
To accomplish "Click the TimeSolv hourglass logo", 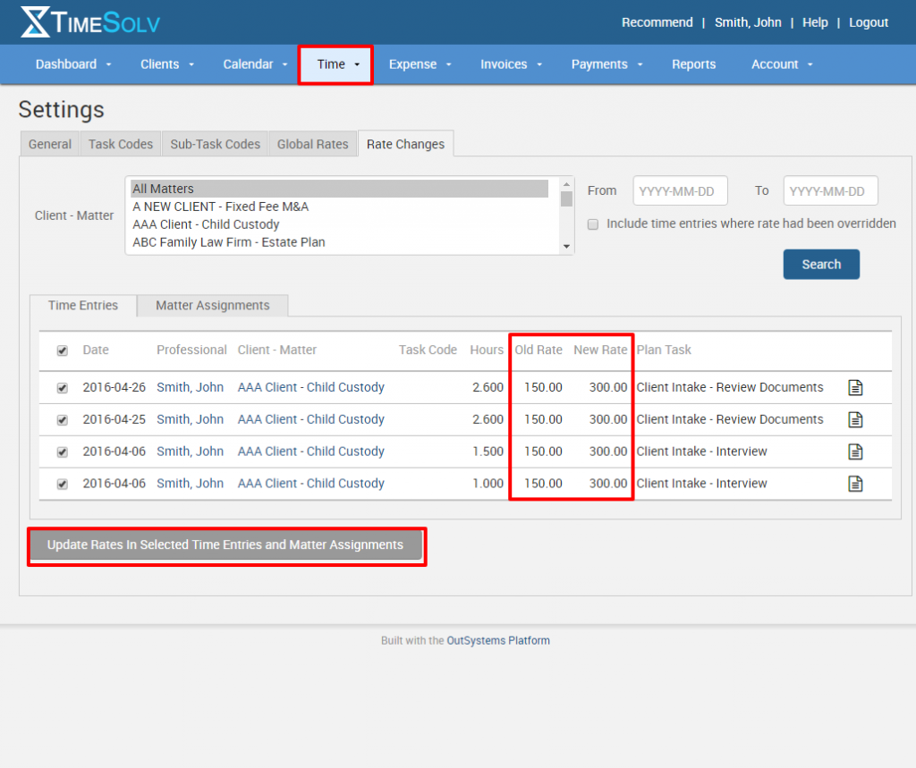I will click(x=36, y=22).
